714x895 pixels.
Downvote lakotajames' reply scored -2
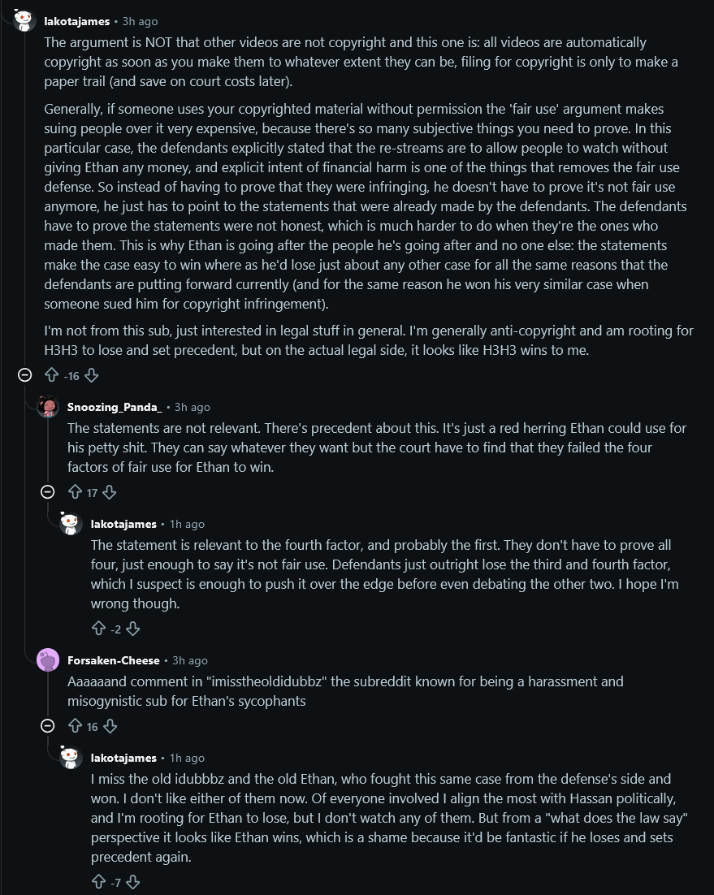click(133, 629)
